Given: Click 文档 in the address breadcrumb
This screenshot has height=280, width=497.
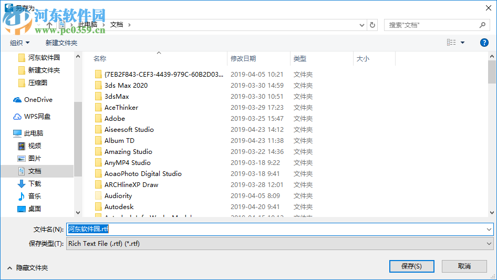Looking at the screenshot, I should [116, 25].
